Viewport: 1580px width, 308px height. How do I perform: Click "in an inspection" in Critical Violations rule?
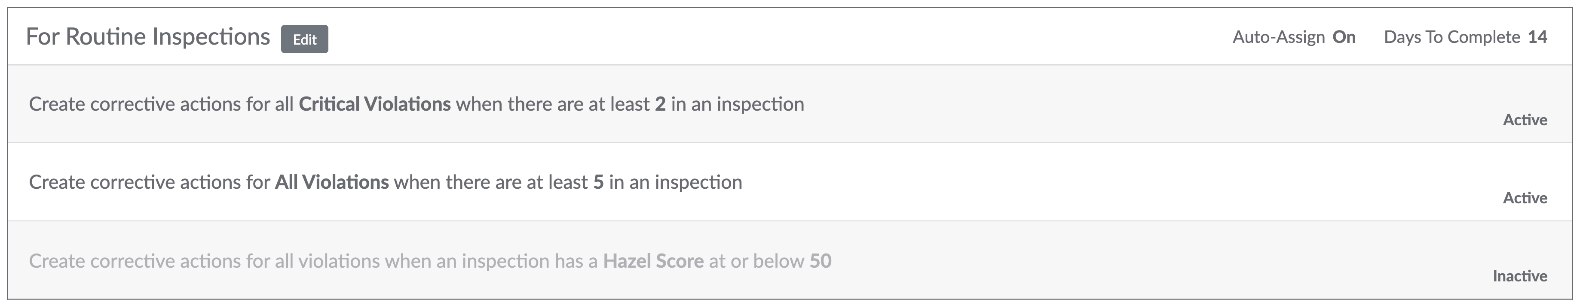[737, 104]
